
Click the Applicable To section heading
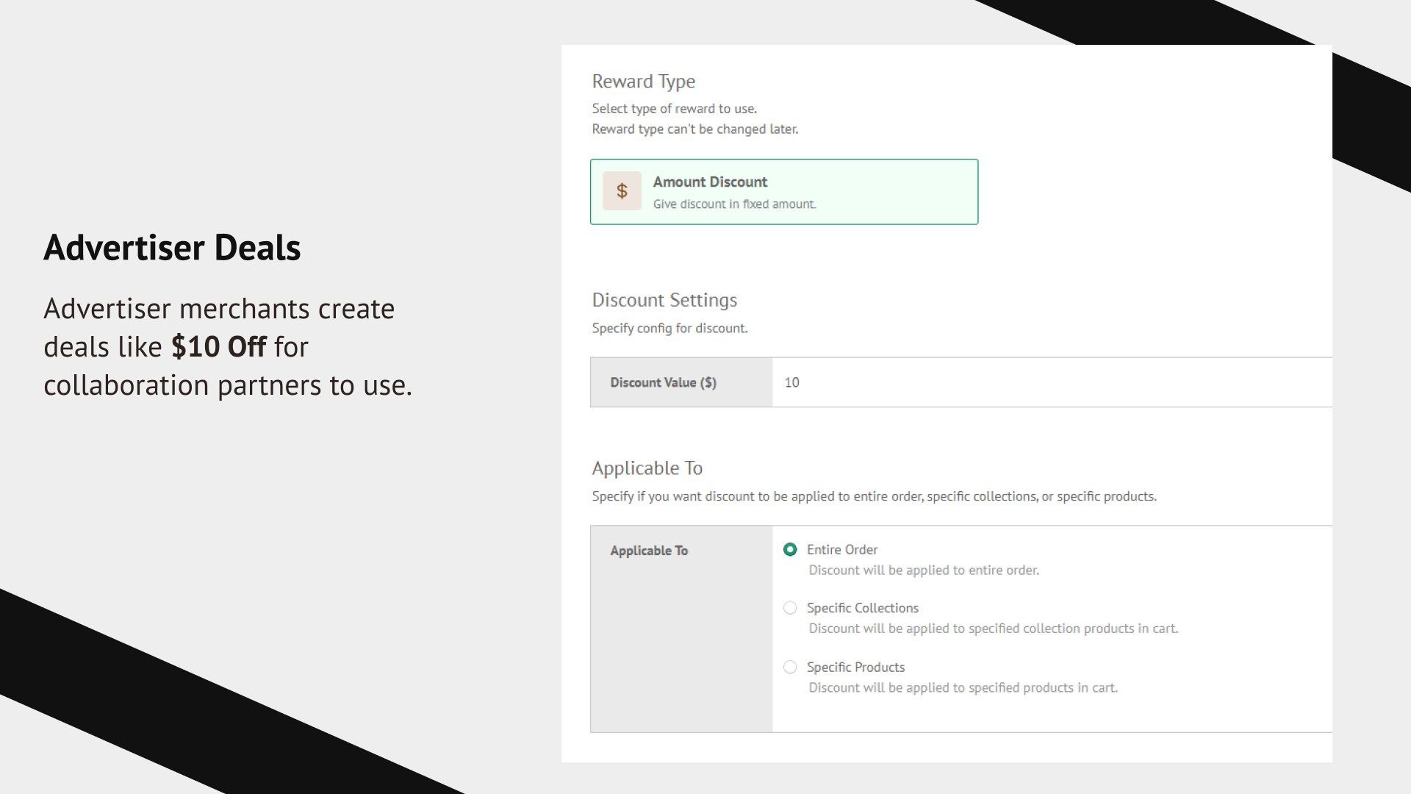(647, 468)
